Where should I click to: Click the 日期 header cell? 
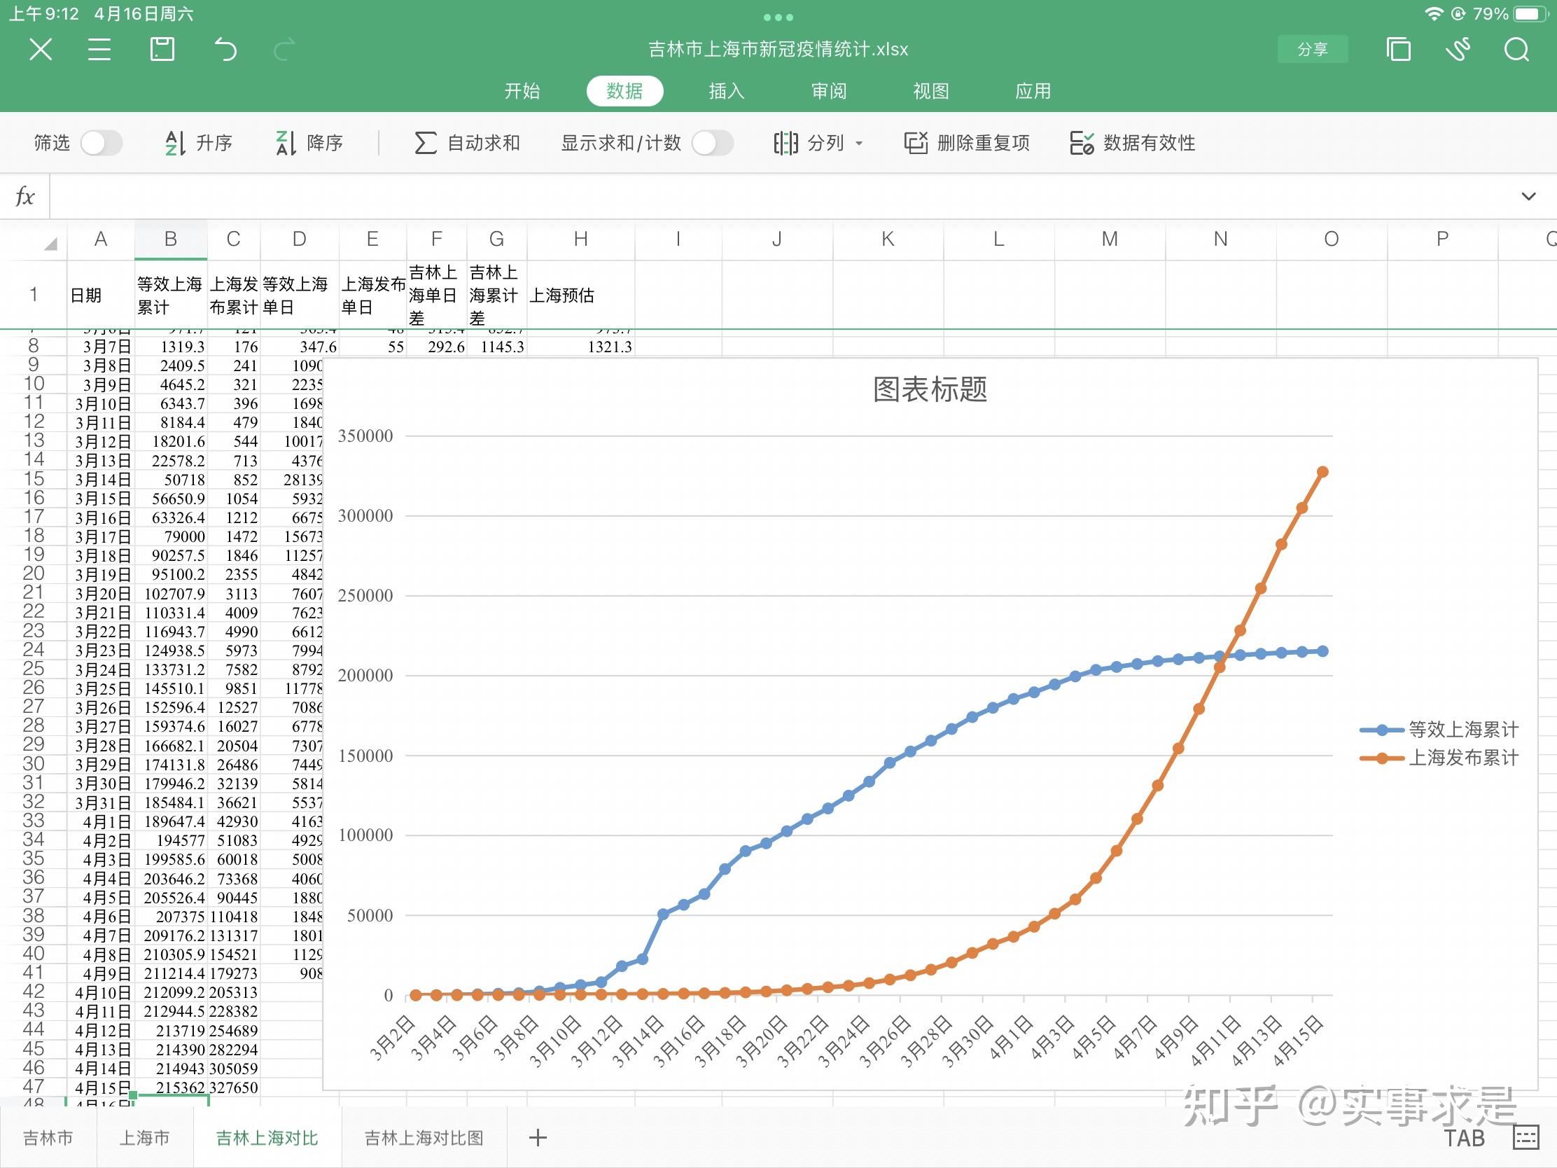coord(101,295)
